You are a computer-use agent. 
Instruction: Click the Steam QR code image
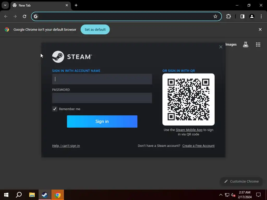[x=189, y=99]
